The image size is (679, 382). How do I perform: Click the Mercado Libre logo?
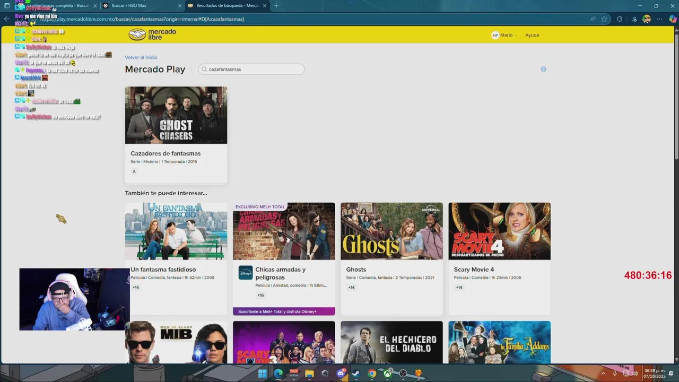[x=152, y=34]
